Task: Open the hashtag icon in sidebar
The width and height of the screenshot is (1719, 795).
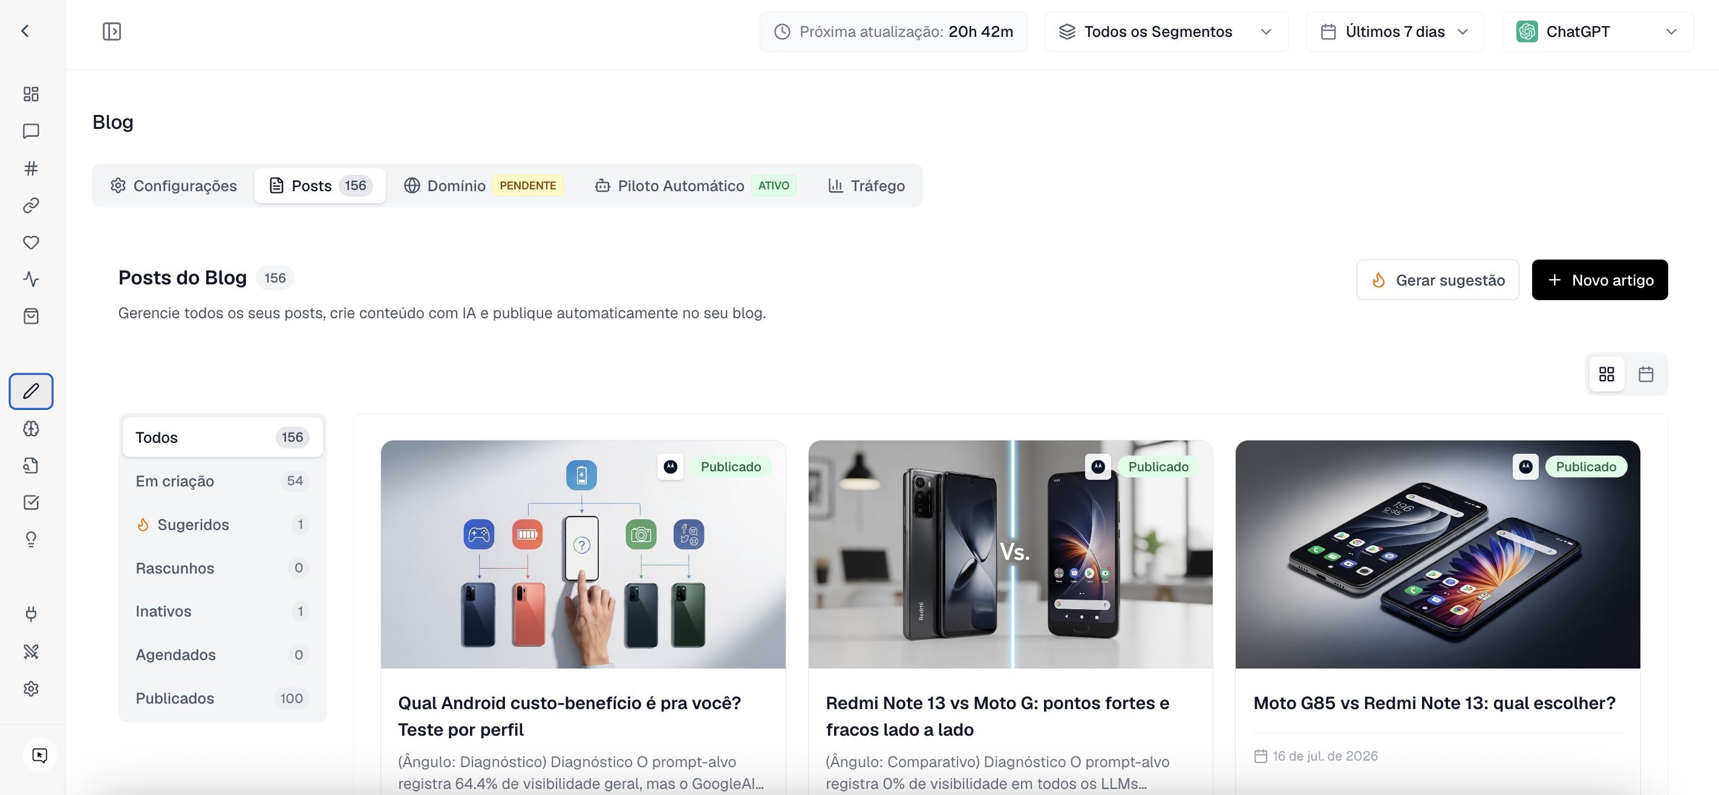Action: click(x=31, y=168)
